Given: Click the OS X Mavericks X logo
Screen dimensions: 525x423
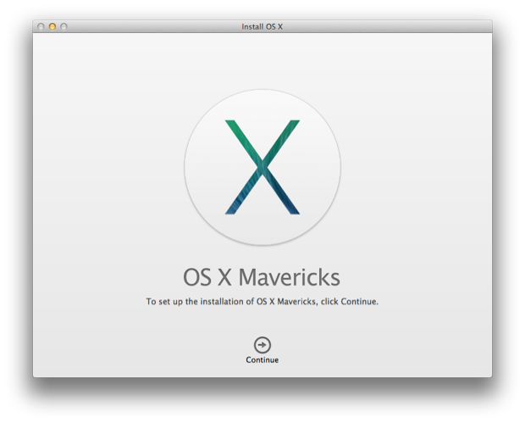Looking at the screenshot, I should (x=262, y=167).
